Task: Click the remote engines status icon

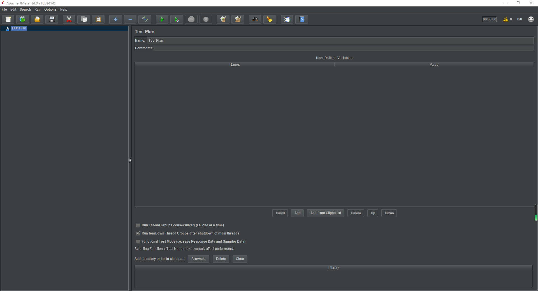Action: [x=531, y=19]
